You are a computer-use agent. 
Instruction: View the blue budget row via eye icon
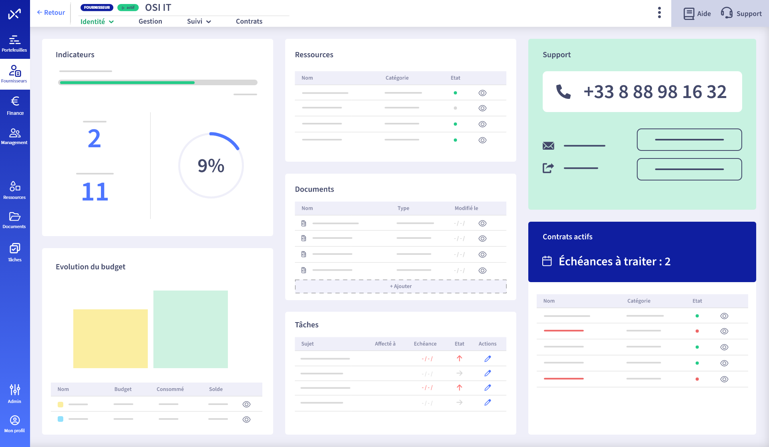(247, 419)
